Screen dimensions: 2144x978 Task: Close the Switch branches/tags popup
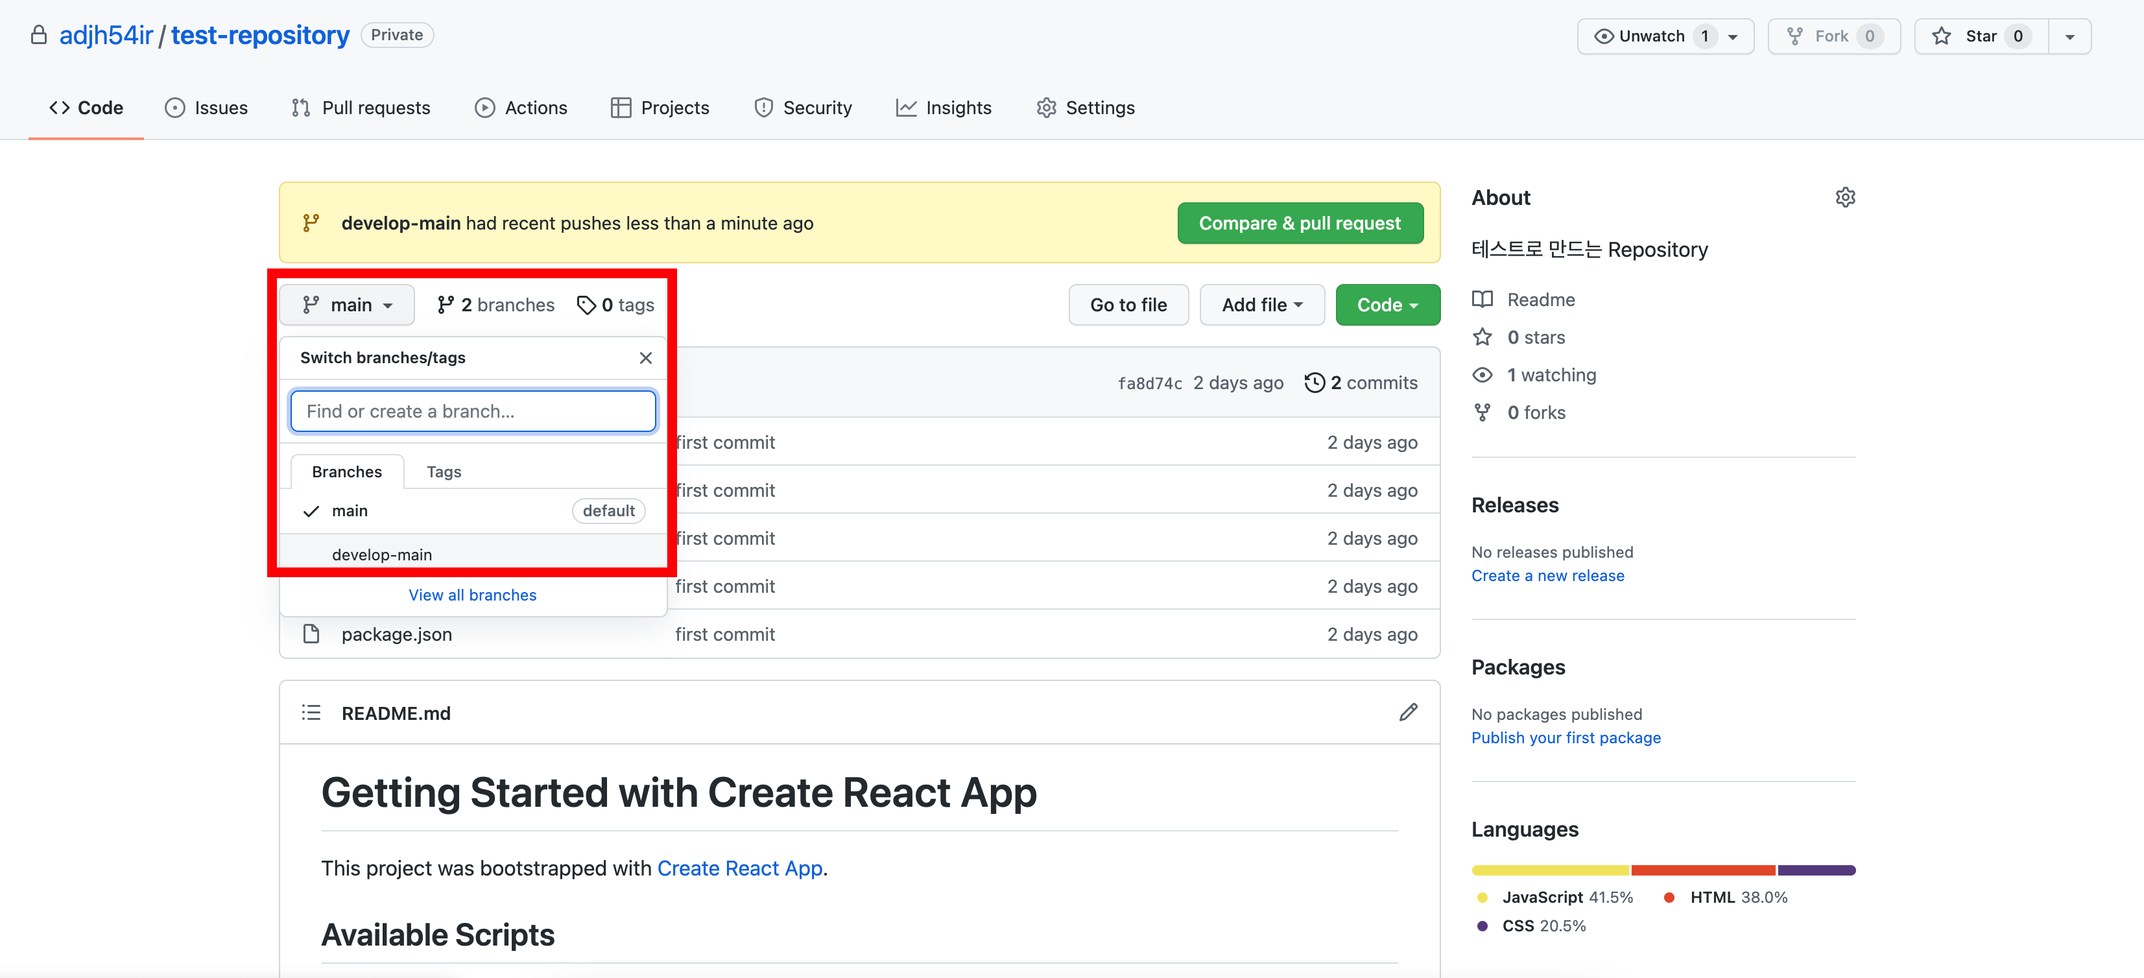click(x=646, y=358)
